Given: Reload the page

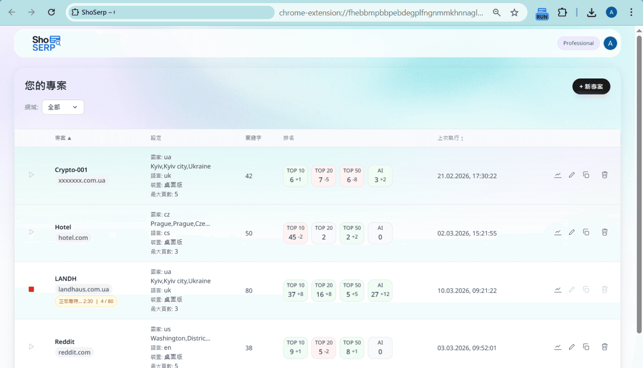Looking at the screenshot, I should point(51,12).
